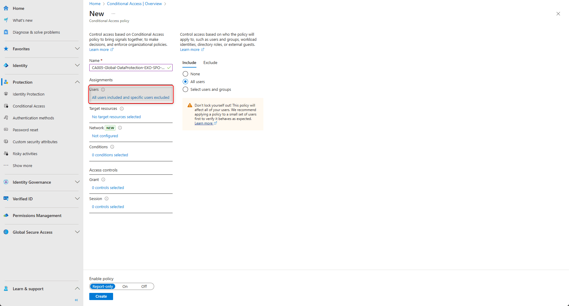569x306 pixels.
Task: Expand the Identity section chevron
Action: coord(77,65)
